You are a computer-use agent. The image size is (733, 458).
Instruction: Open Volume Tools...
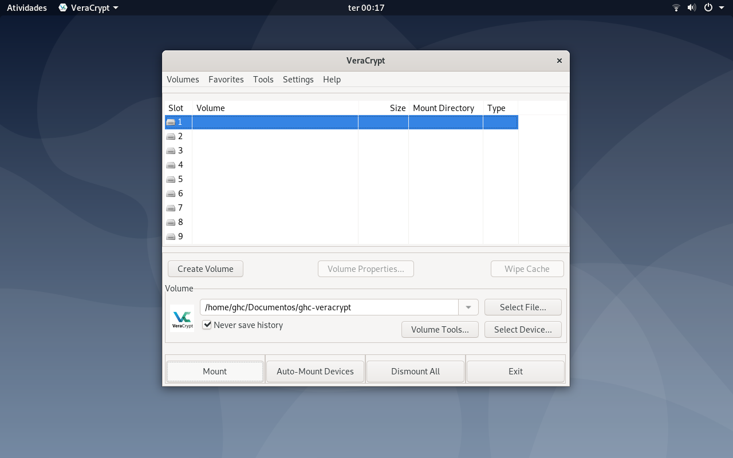coord(440,330)
